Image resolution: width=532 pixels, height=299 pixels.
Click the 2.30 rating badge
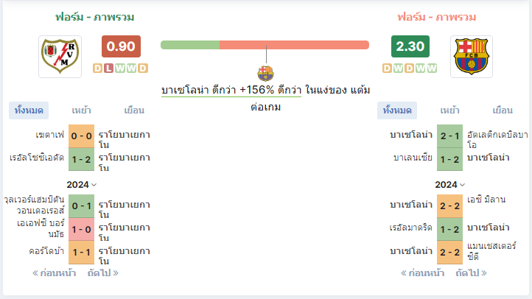(410, 46)
